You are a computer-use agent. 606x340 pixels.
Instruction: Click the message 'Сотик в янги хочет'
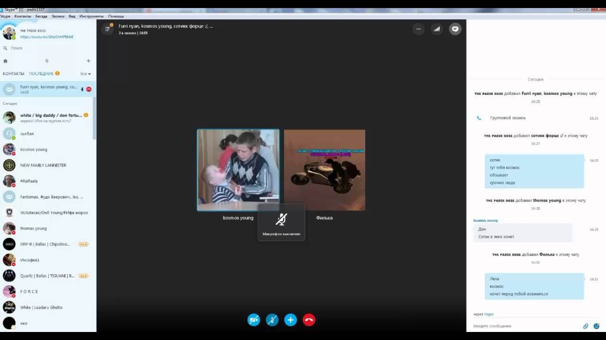click(496, 237)
